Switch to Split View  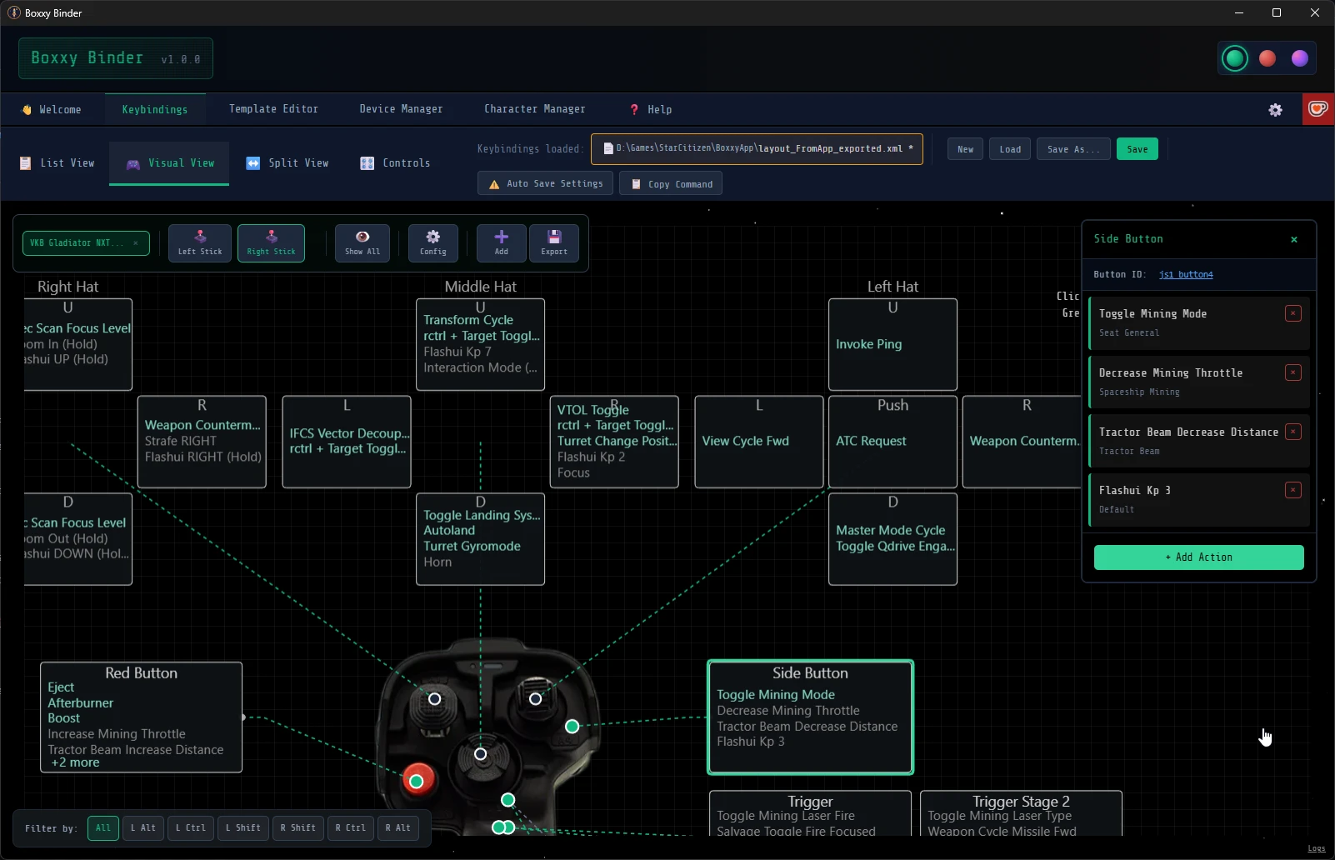point(287,163)
